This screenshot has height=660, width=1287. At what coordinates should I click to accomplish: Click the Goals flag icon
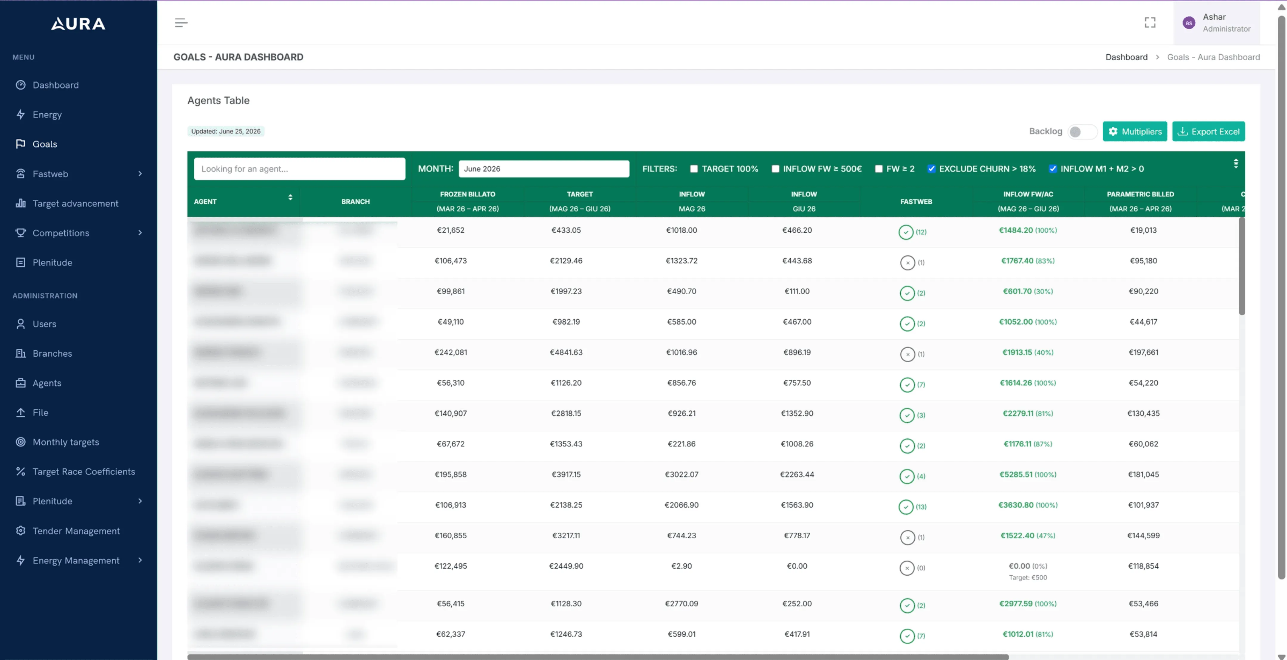pyautogui.click(x=21, y=144)
